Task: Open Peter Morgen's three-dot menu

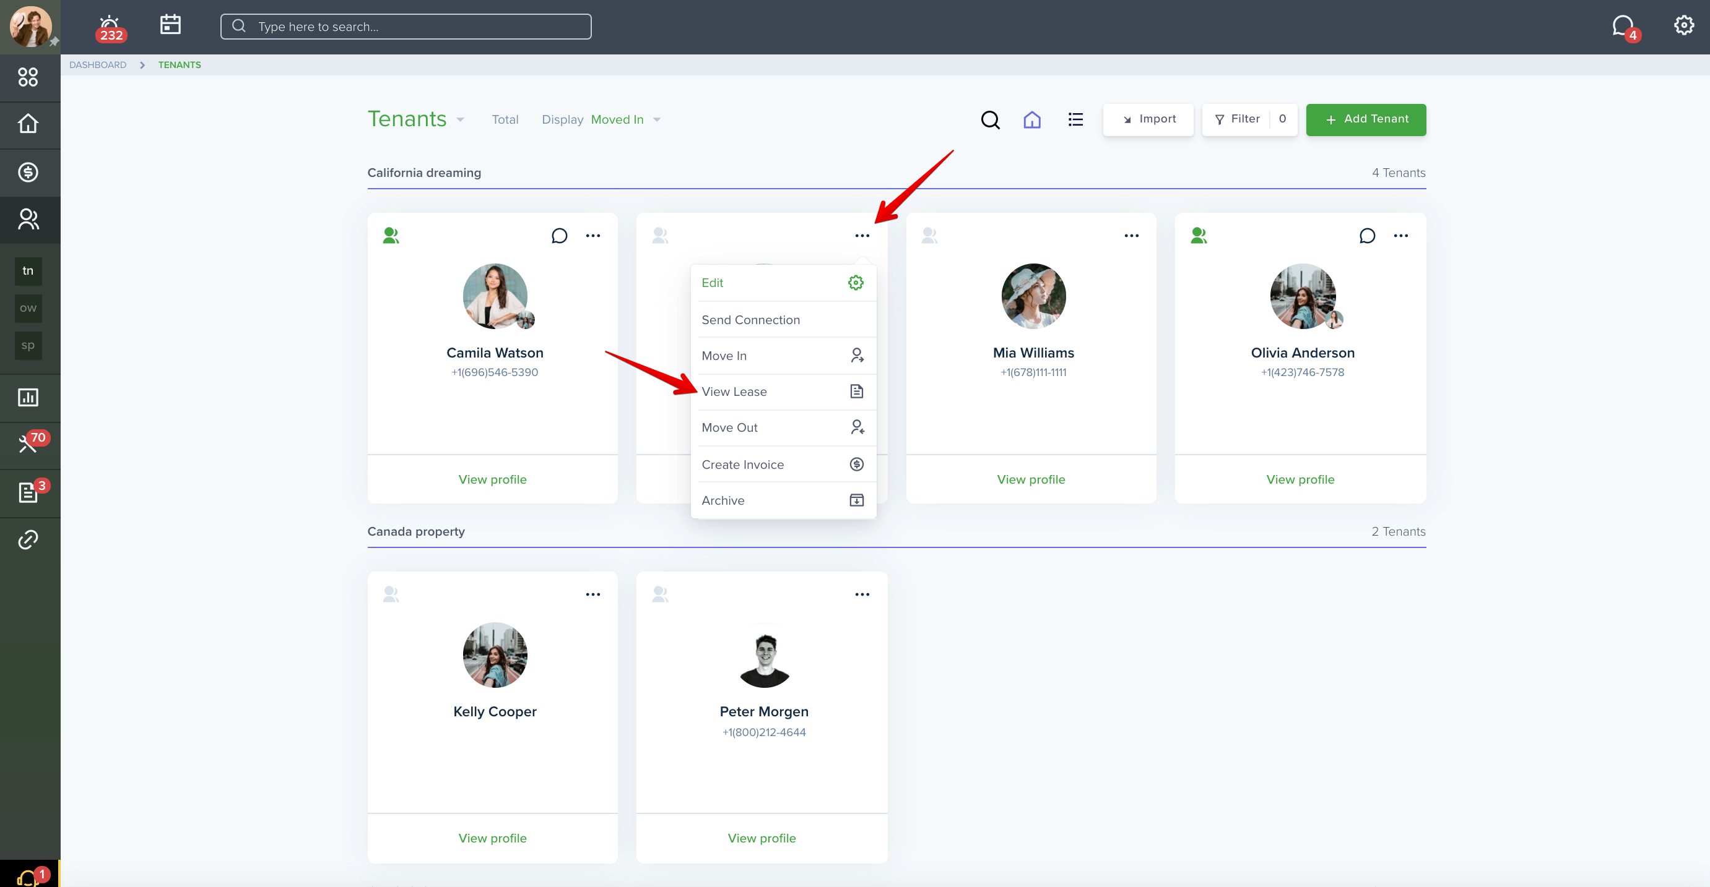Action: click(x=862, y=594)
